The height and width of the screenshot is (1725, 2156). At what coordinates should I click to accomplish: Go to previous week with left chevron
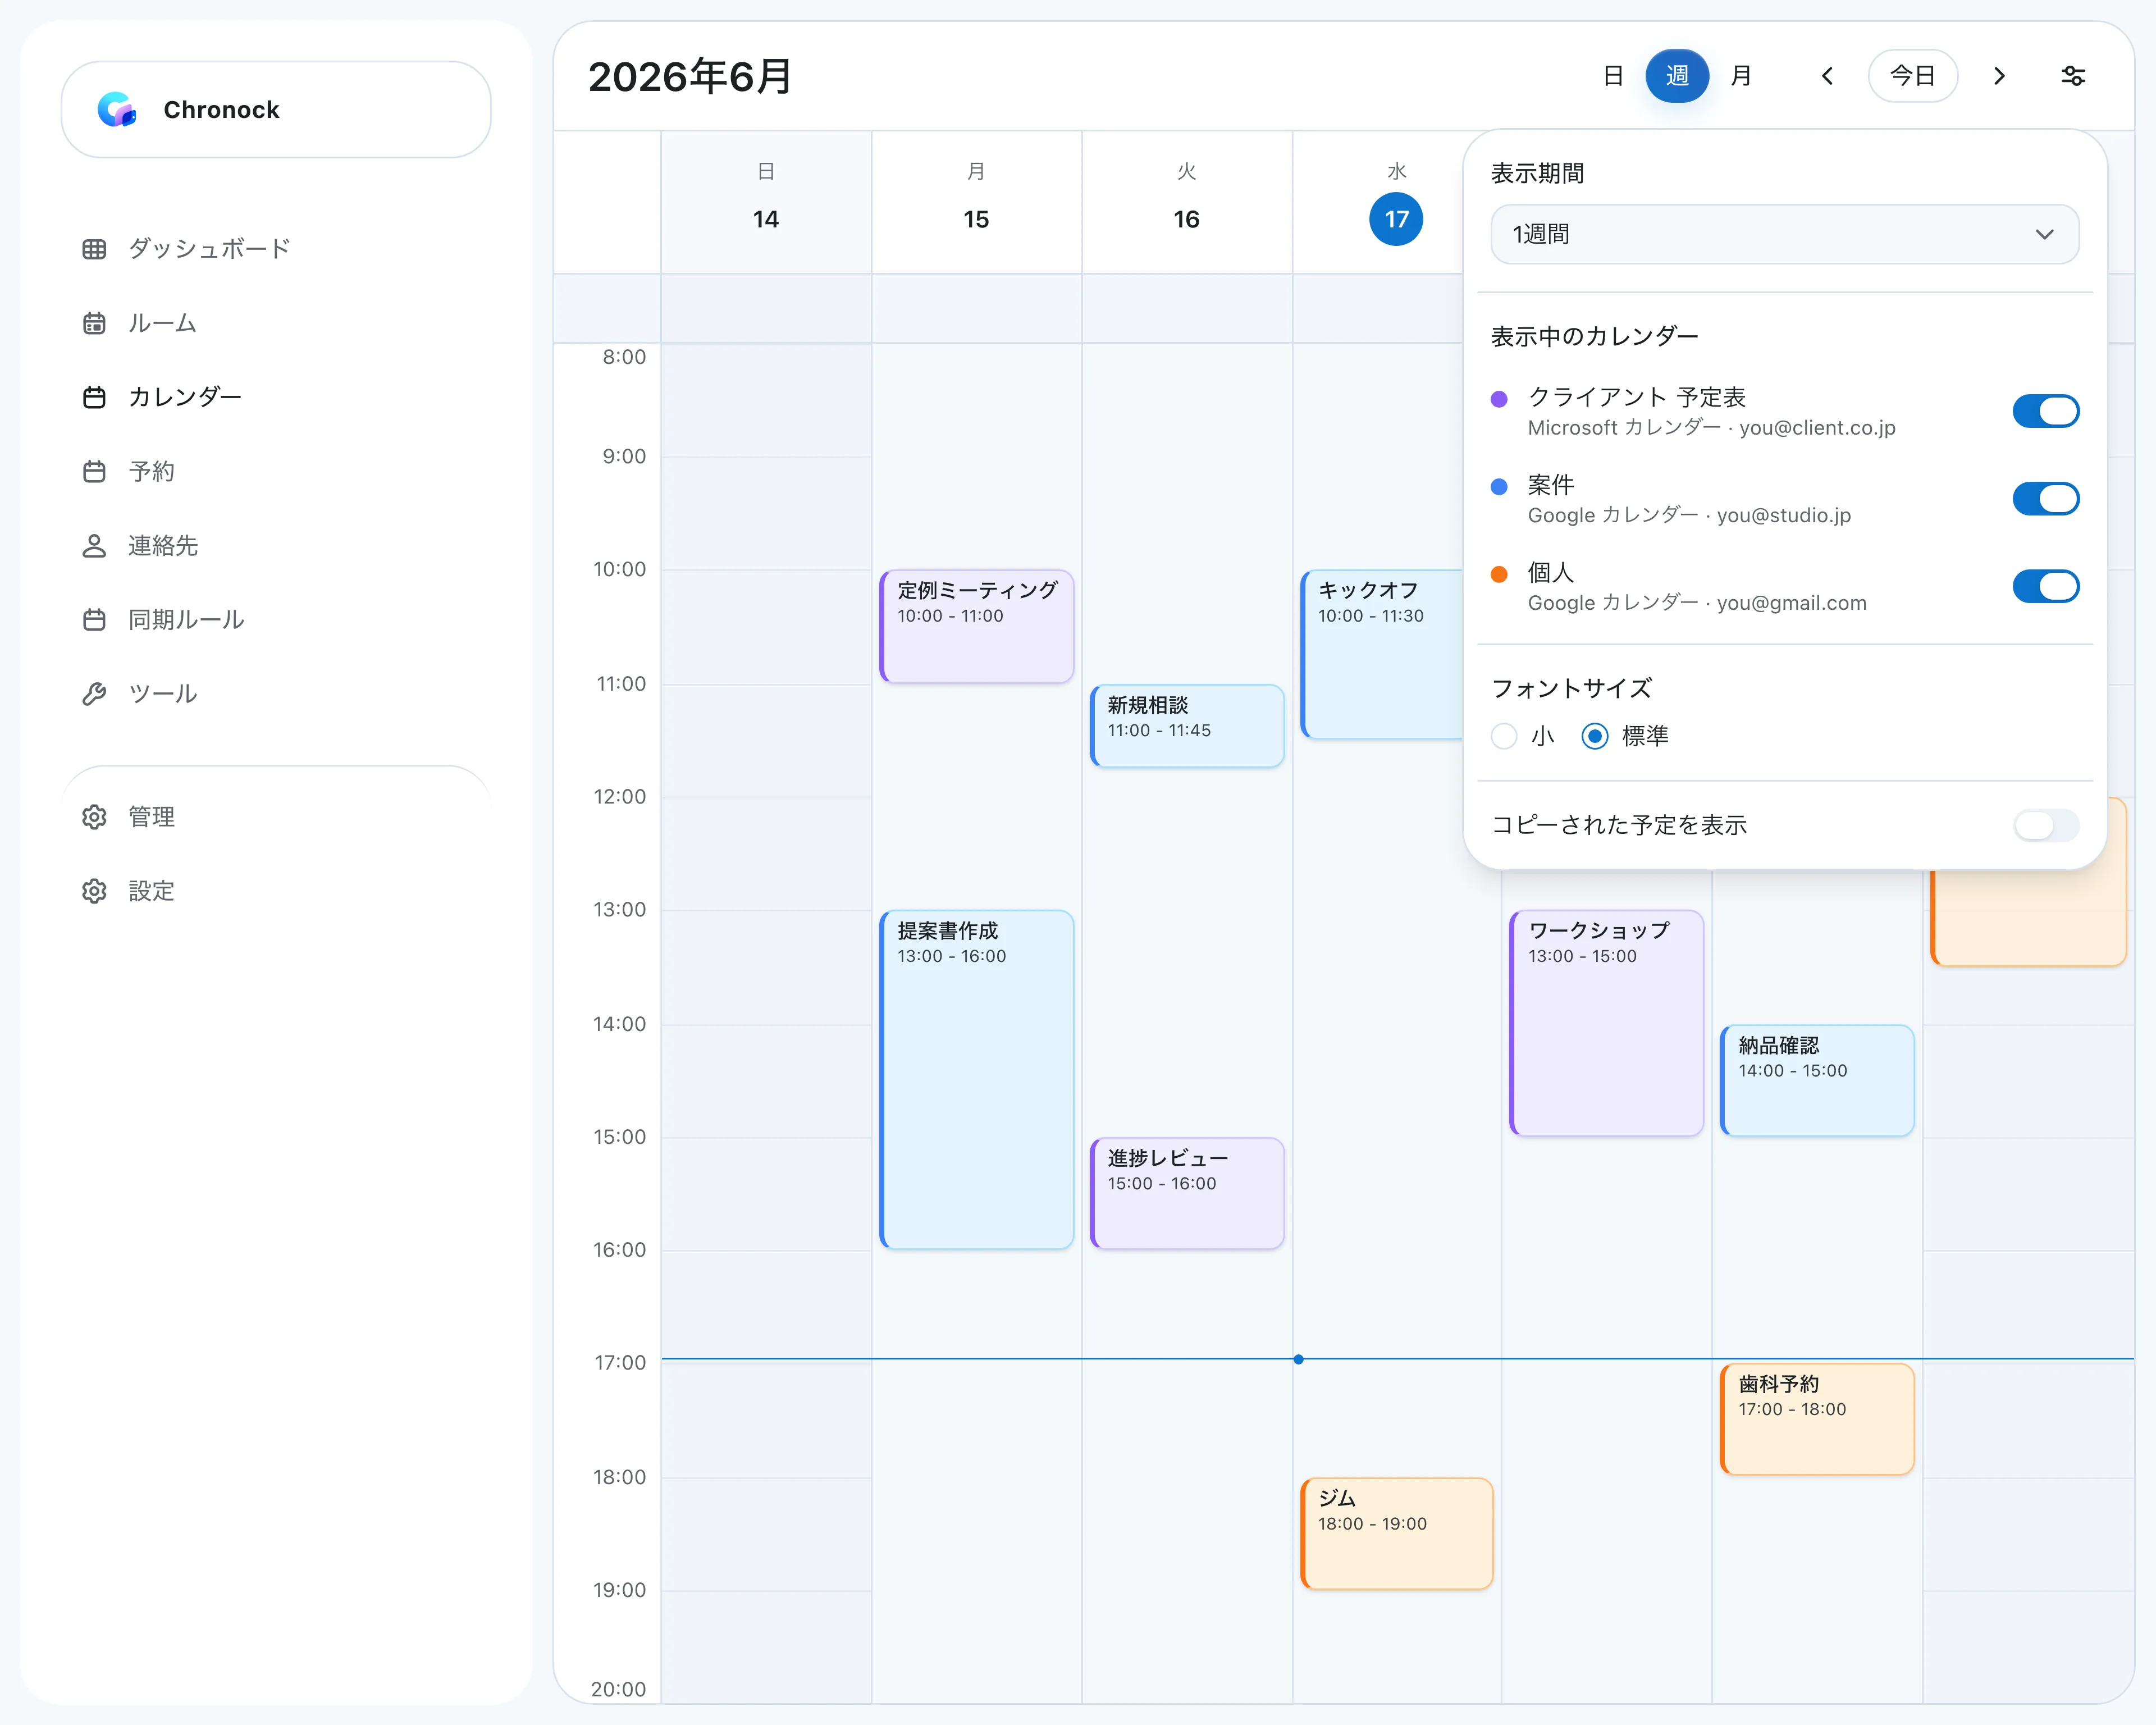[1827, 76]
